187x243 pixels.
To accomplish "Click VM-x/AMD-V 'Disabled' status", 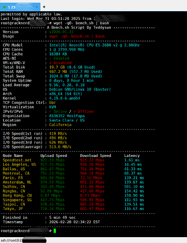I will (x=63, y=63).
